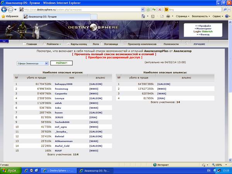This screenshot has width=232, height=174.
Task: Open player behappy2008 profile link
Action: pyautogui.click(x=64, y=84)
